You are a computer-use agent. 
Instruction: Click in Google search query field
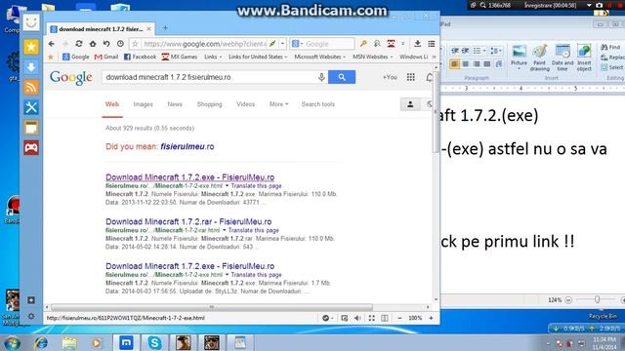210,77
